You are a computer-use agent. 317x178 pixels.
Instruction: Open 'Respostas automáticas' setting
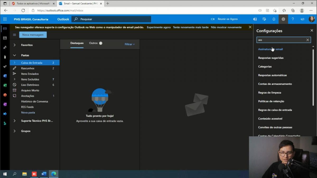pos(272,75)
